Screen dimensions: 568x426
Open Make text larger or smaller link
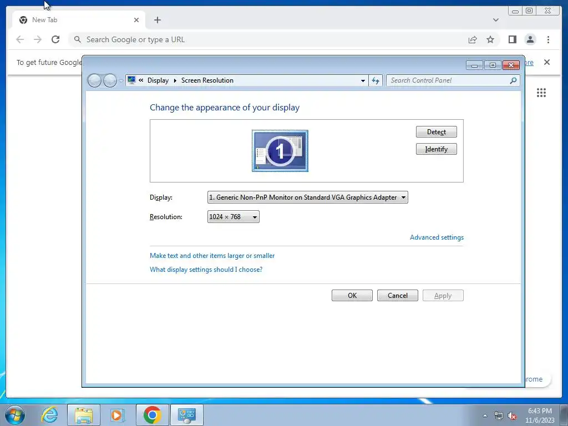[x=212, y=255]
